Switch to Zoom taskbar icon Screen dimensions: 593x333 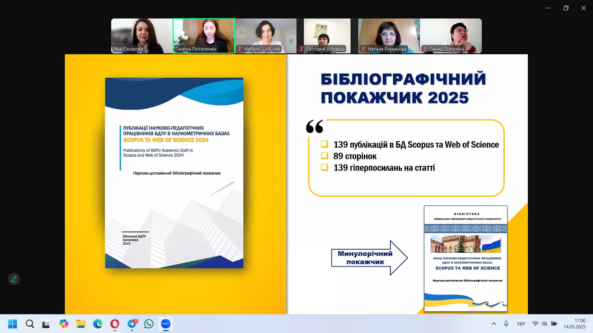pyautogui.click(x=166, y=324)
